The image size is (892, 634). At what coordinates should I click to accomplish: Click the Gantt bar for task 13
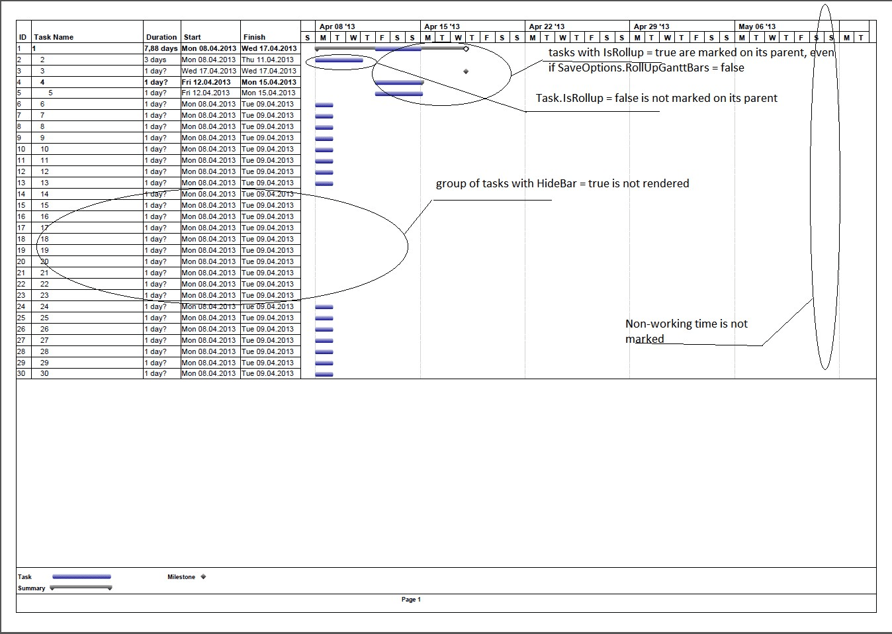[x=324, y=183]
